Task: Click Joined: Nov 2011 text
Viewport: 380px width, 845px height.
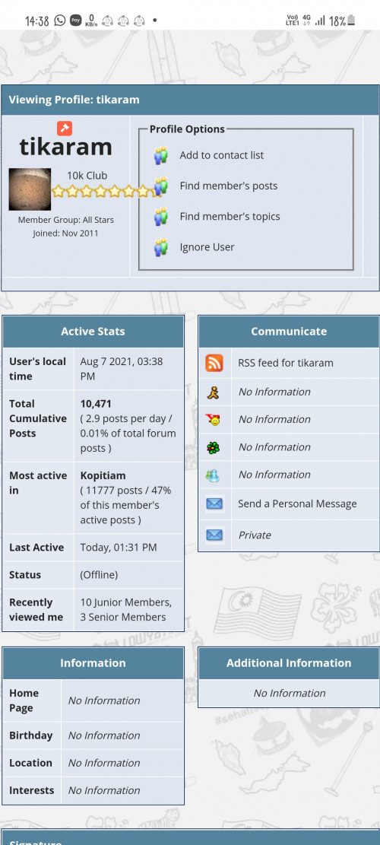Action: tap(65, 233)
